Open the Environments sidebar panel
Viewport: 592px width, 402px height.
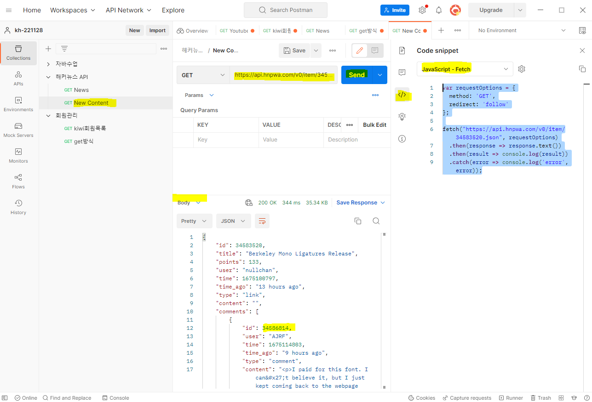(x=18, y=104)
